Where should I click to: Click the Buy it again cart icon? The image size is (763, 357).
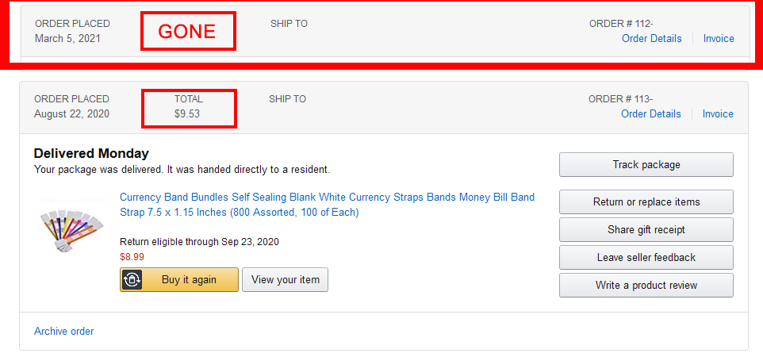click(x=132, y=280)
